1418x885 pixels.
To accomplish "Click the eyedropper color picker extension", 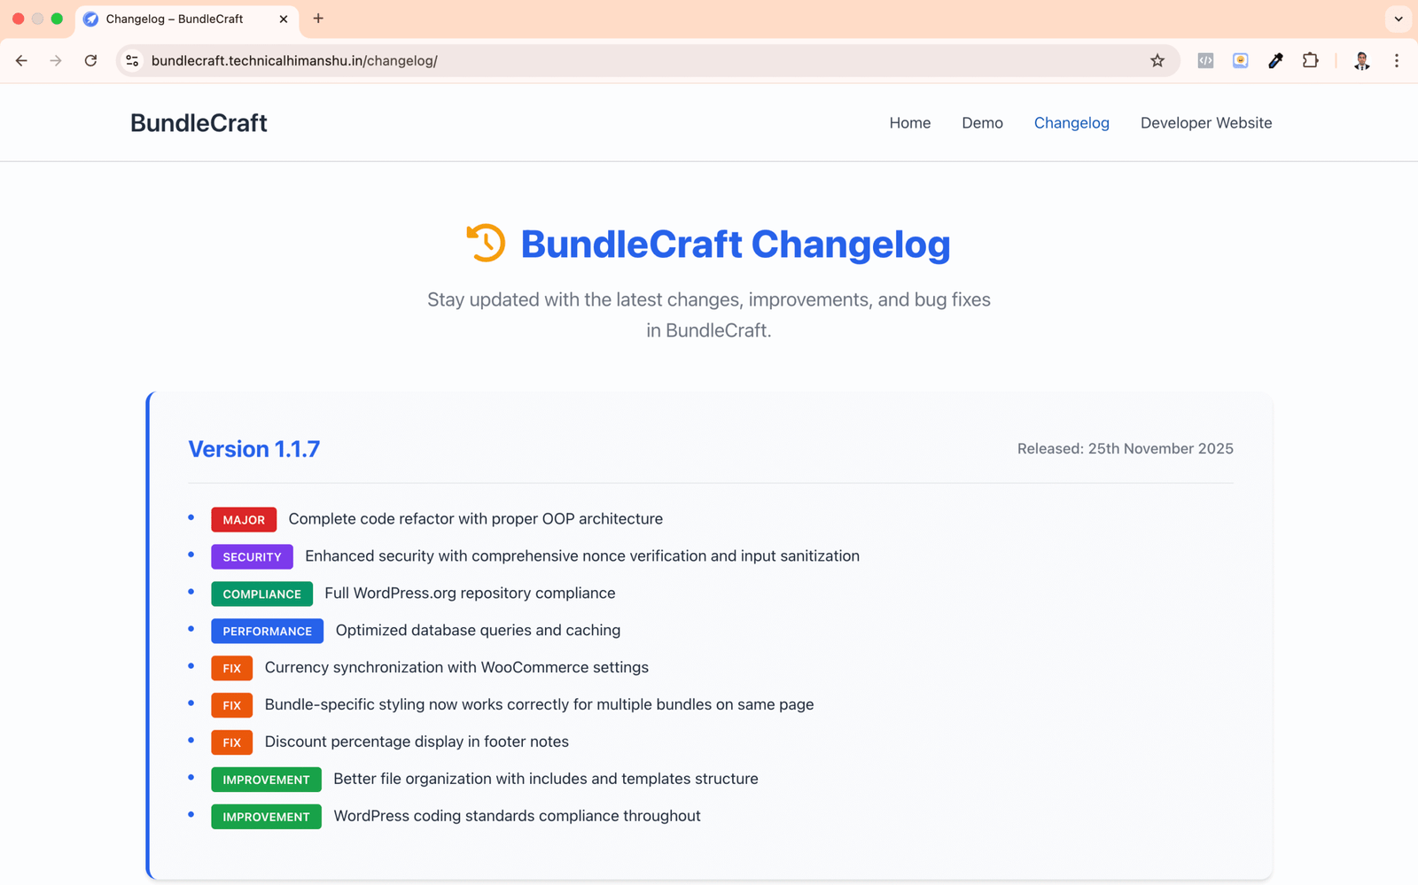I will (1275, 61).
